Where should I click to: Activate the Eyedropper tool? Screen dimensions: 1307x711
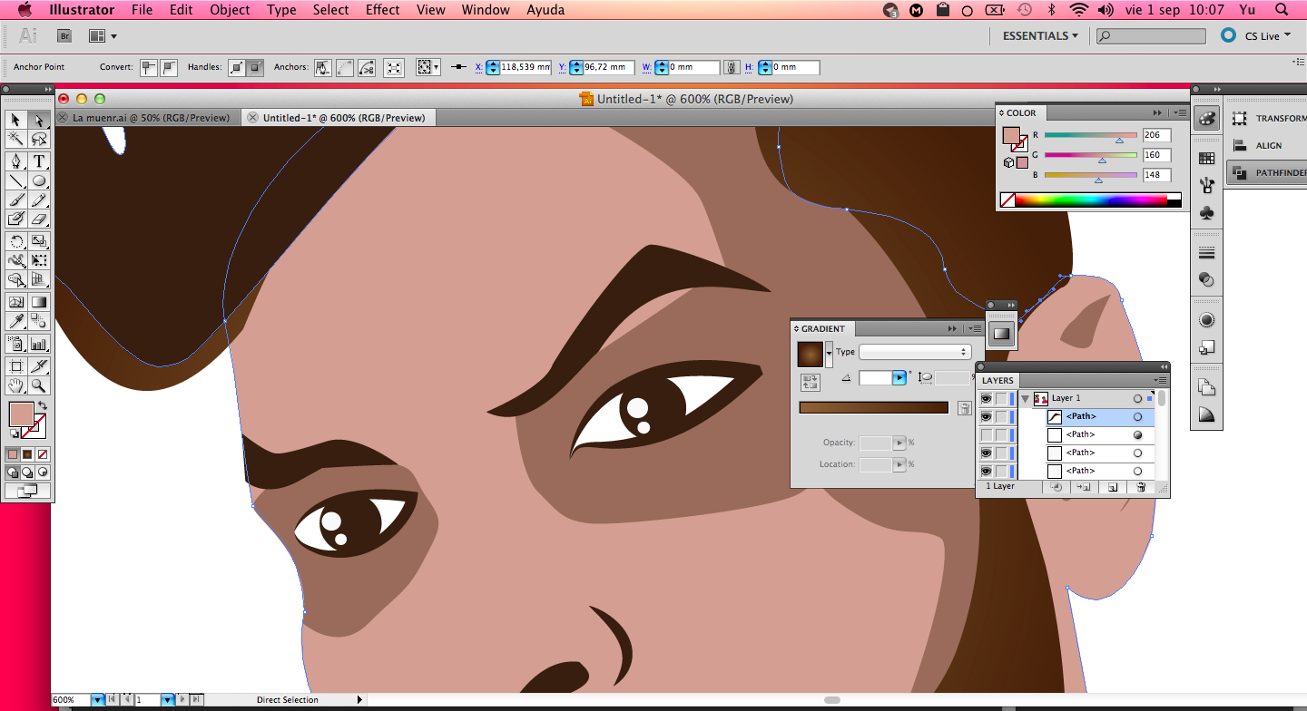pyautogui.click(x=15, y=321)
